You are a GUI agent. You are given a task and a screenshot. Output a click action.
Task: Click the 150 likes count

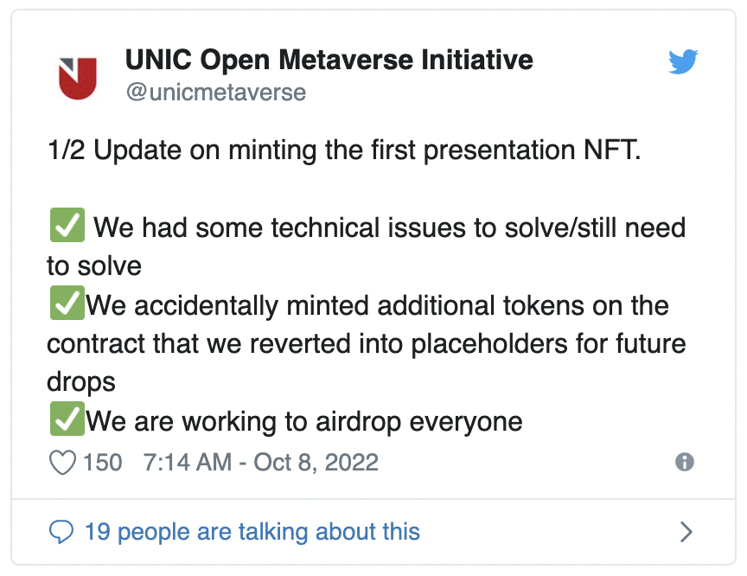(x=102, y=462)
